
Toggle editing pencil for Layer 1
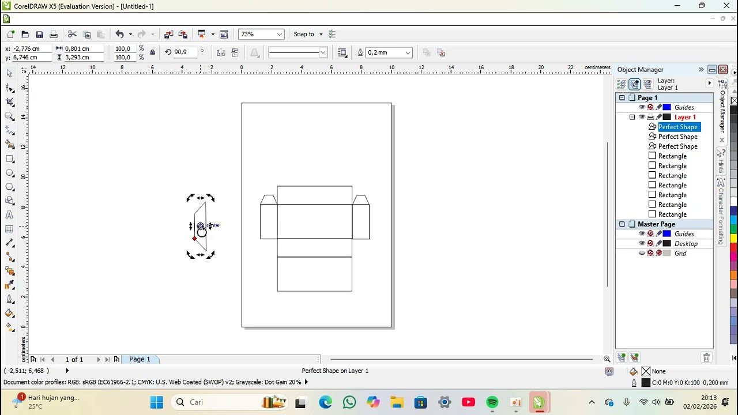tap(659, 117)
